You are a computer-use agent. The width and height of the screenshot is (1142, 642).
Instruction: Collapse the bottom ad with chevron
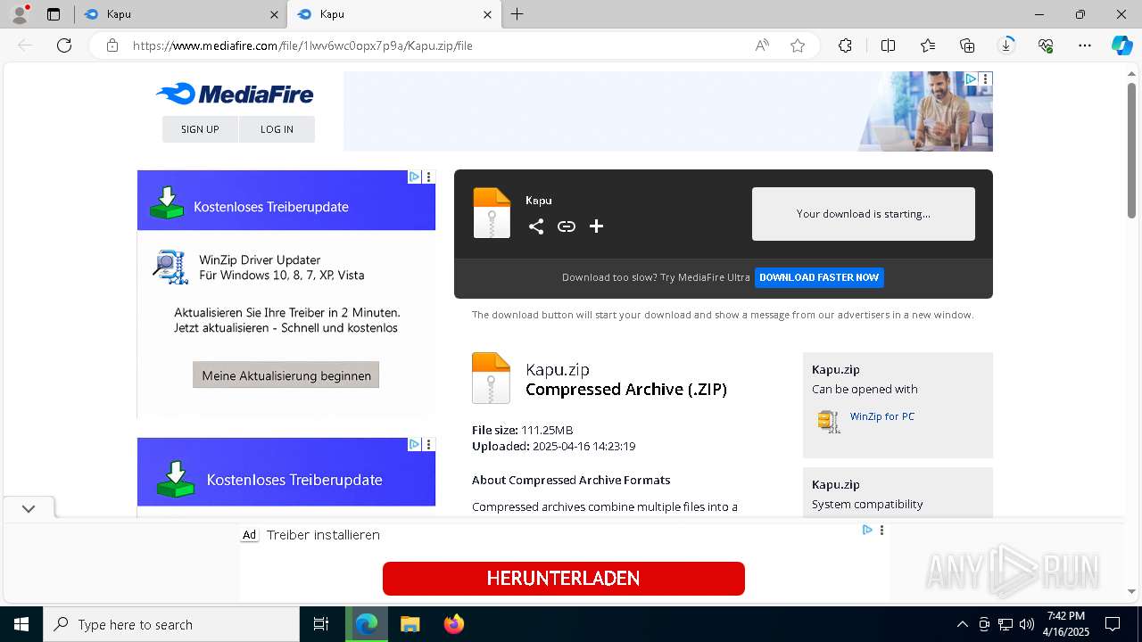29,508
